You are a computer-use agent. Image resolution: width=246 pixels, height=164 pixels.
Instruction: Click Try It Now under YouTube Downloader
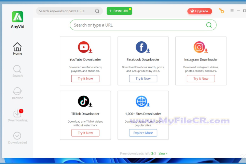tap(85, 79)
